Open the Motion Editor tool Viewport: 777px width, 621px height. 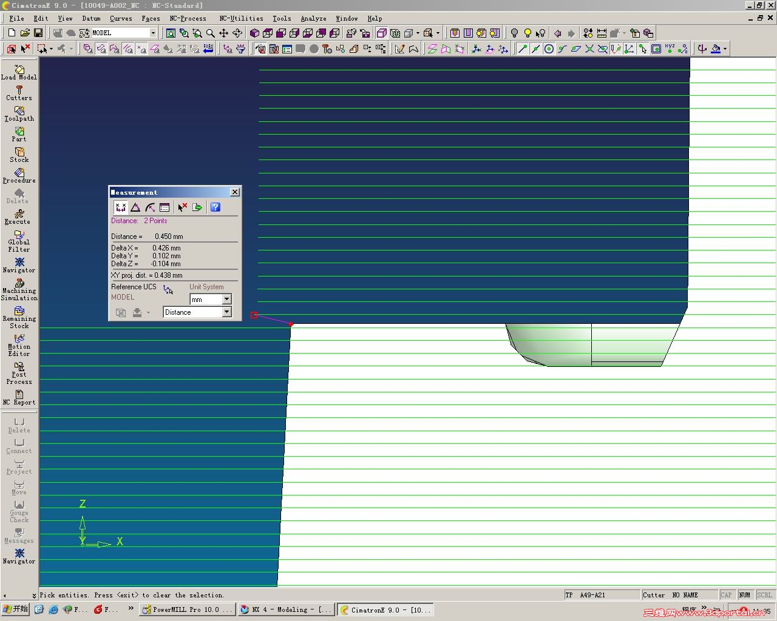click(x=19, y=346)
